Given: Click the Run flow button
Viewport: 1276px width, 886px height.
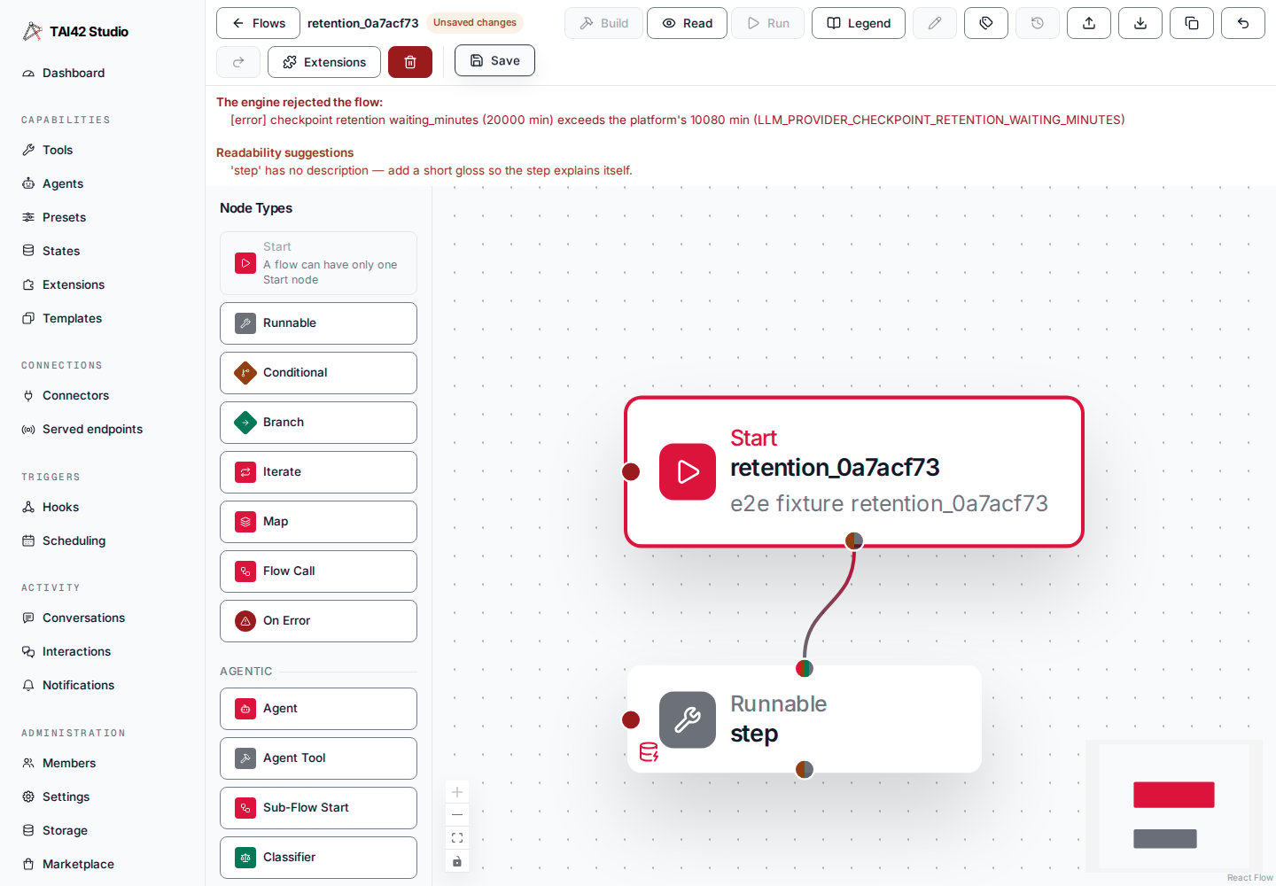Looking at the screenshot, I should (x=768, y=23).
